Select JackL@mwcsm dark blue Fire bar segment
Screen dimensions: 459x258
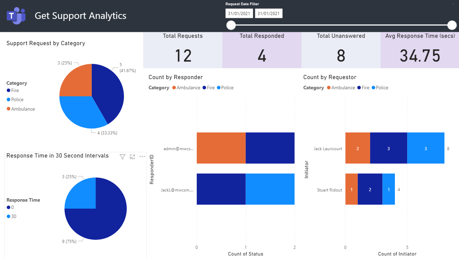pos(221,189)
